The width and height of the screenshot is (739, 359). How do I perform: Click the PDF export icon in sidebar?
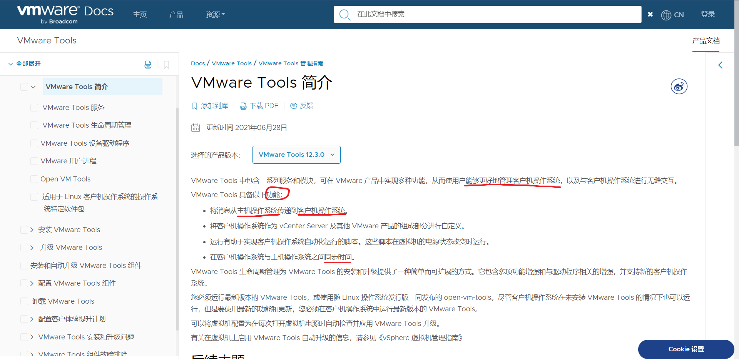148,65
